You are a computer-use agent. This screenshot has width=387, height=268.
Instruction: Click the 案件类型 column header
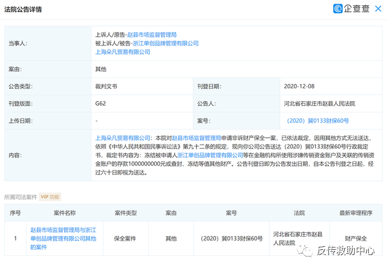(x=126, y=213)
